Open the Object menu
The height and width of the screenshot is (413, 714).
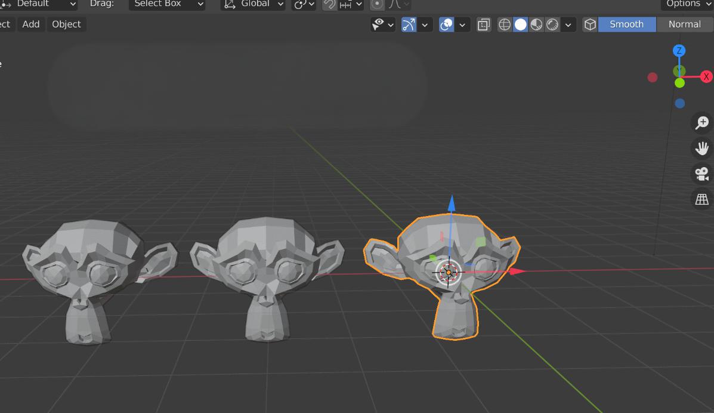point(66,24)
